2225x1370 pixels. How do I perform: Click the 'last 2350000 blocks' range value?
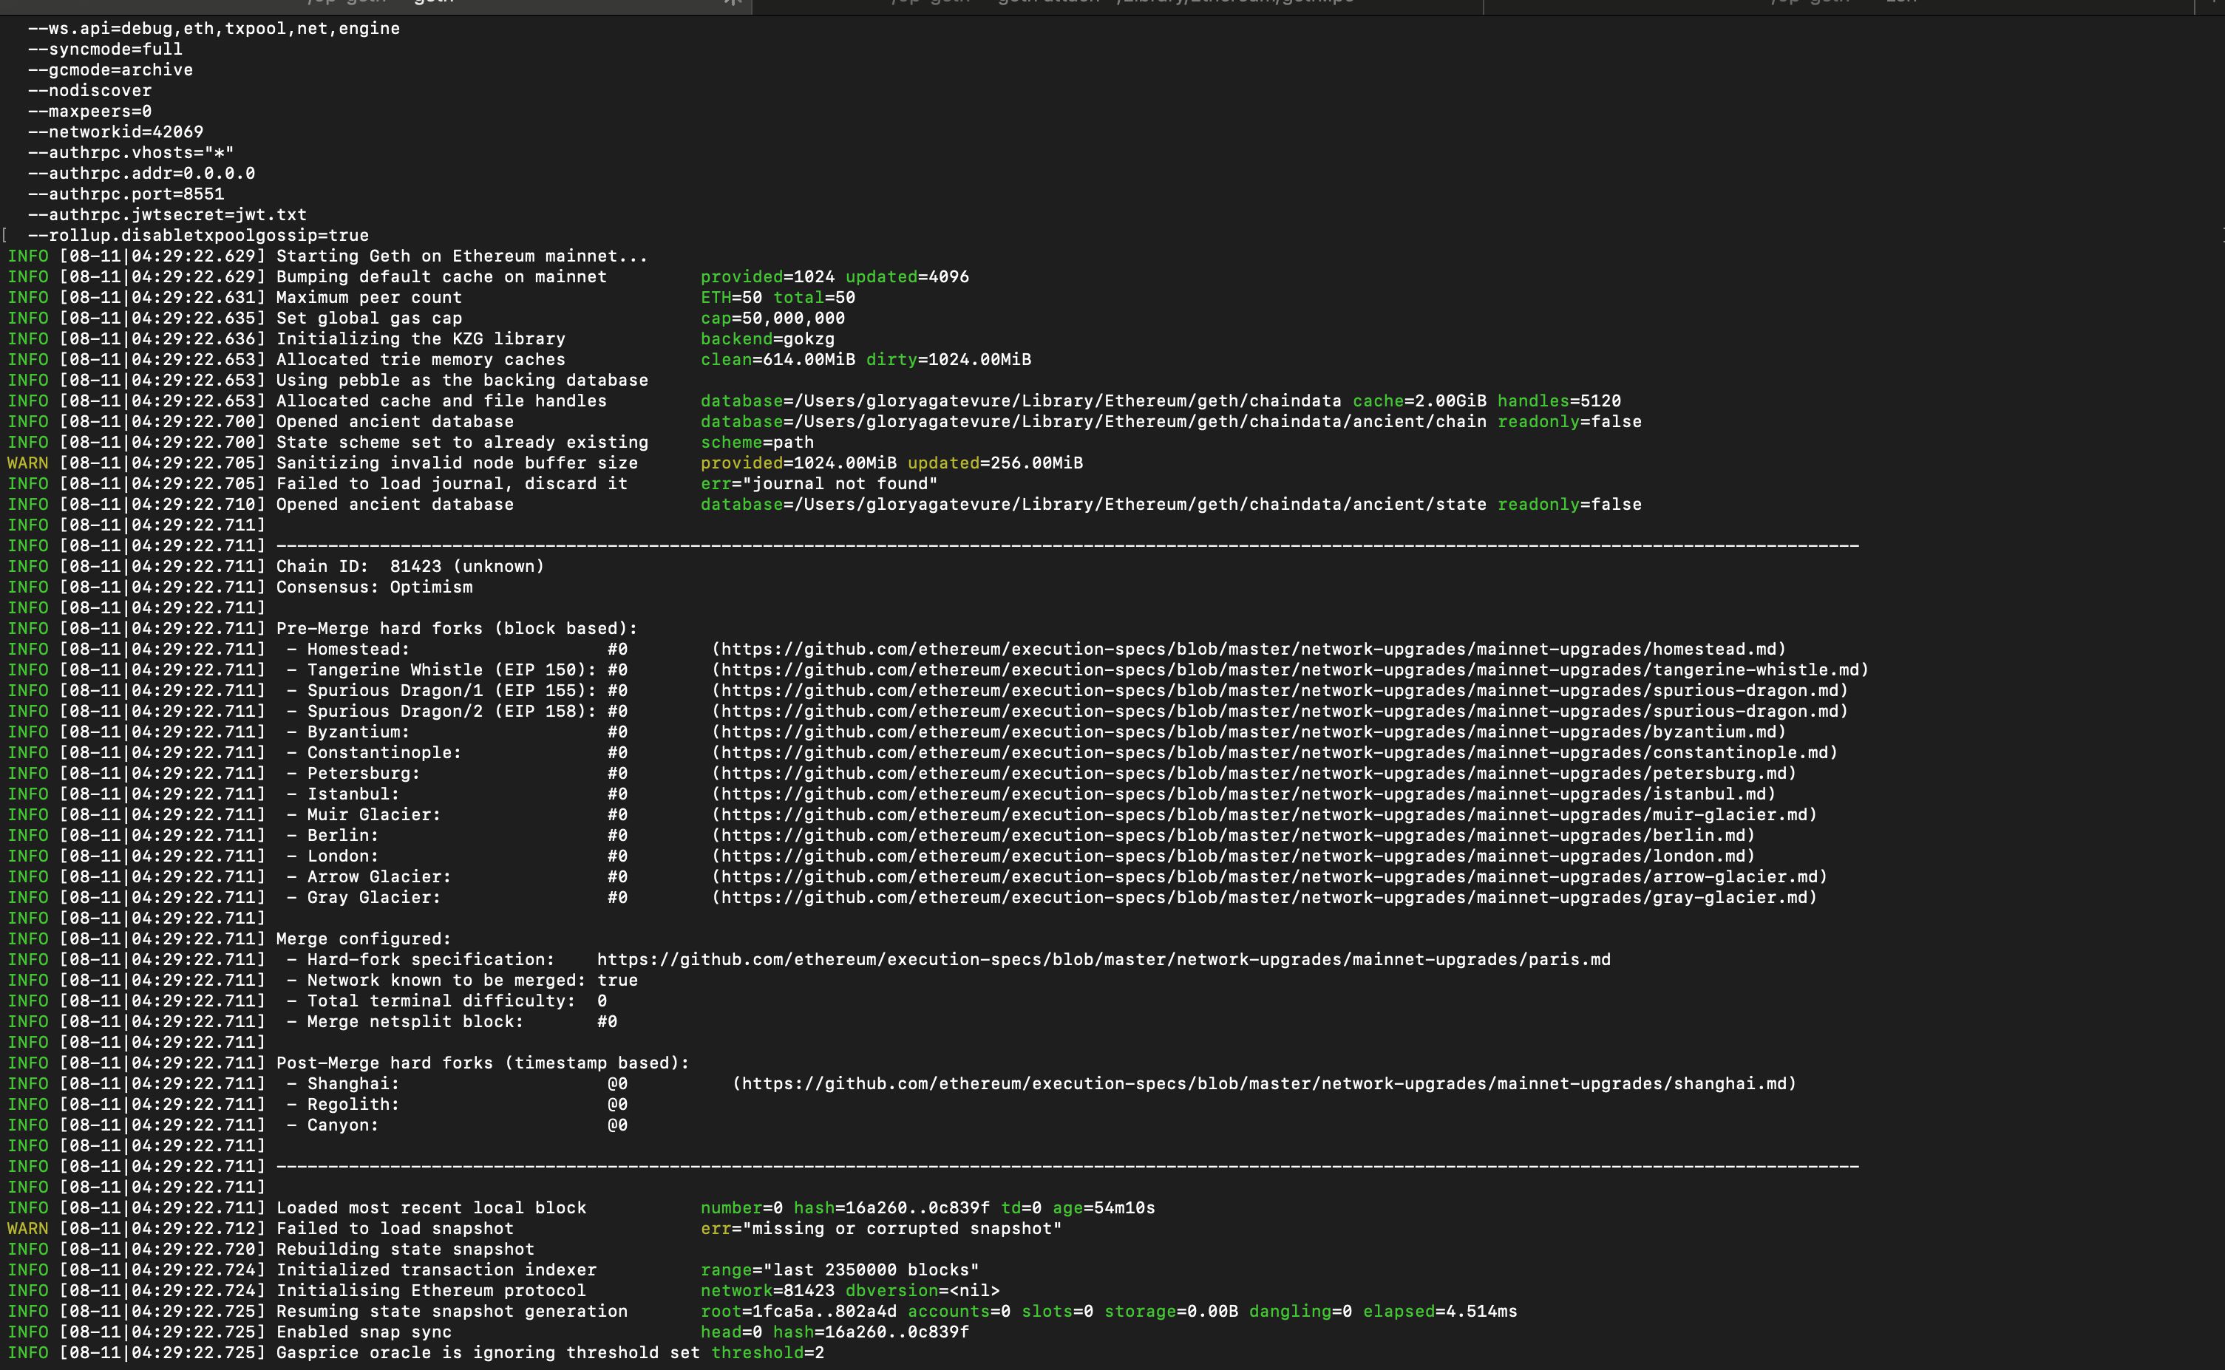(x=871, y=1270)
